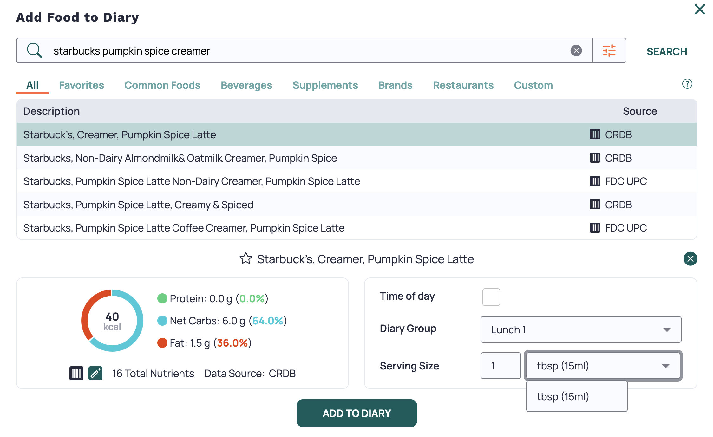Click the ADD TO DIARY button

[x=356, y=413]
